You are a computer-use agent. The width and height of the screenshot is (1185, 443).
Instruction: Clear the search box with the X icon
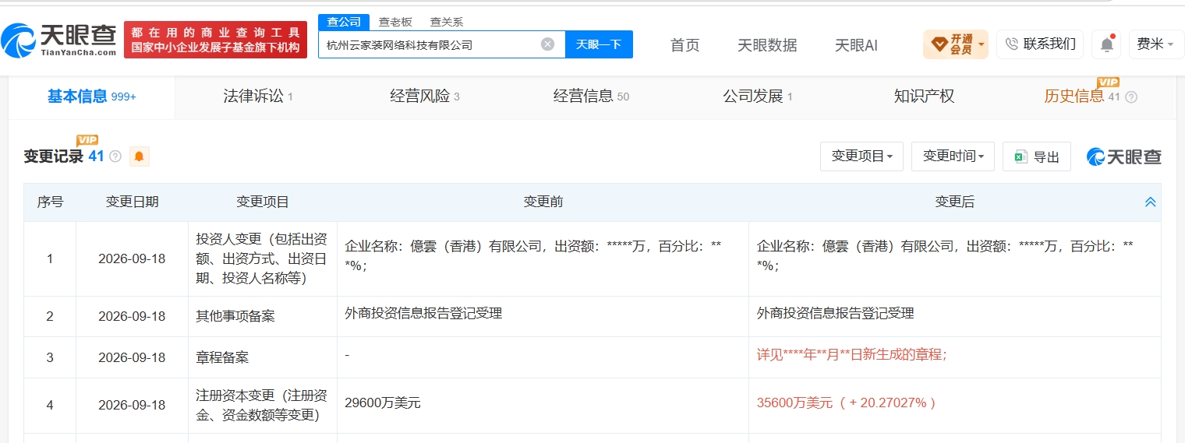point(547,44)
